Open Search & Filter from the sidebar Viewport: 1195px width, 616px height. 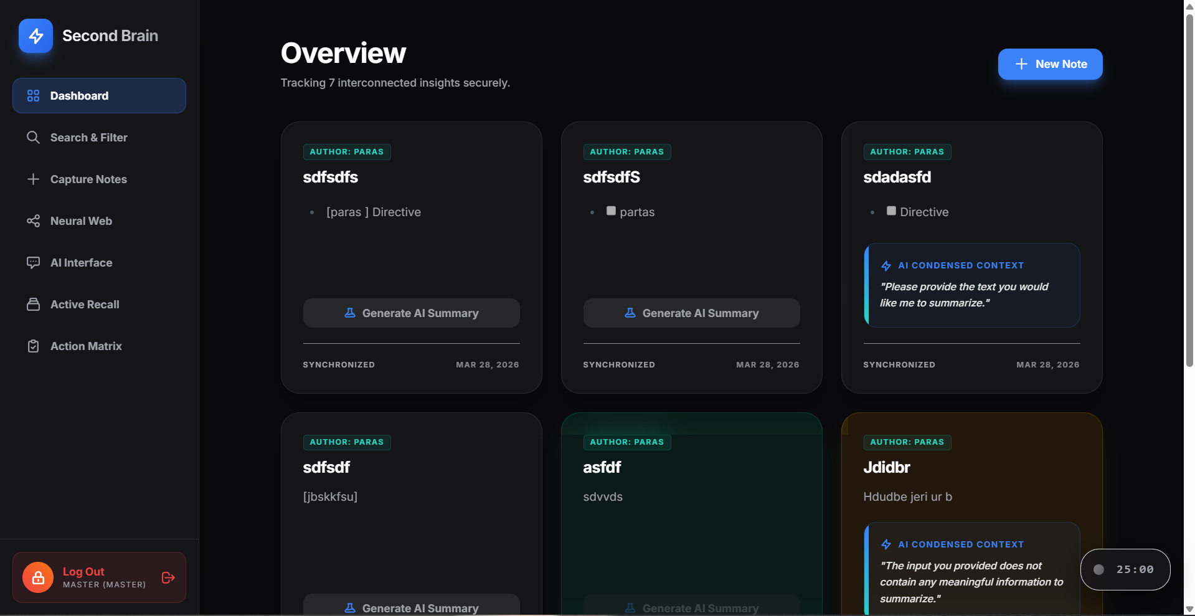click(88, 138)
